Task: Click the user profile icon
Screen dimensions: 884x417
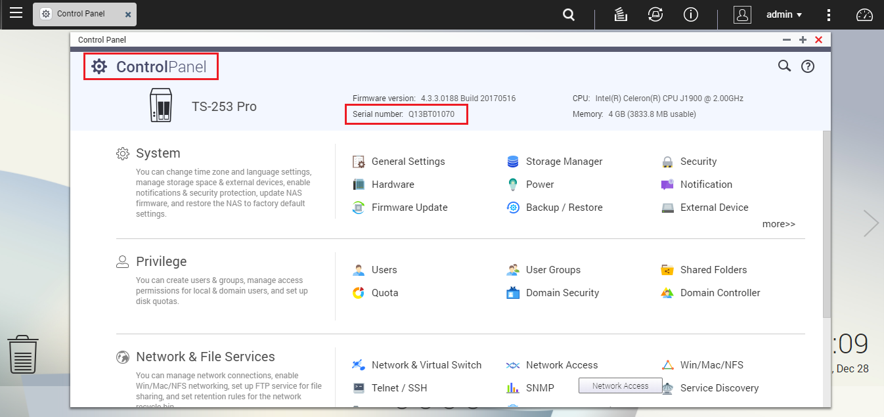Action: [x=742, y=14]
